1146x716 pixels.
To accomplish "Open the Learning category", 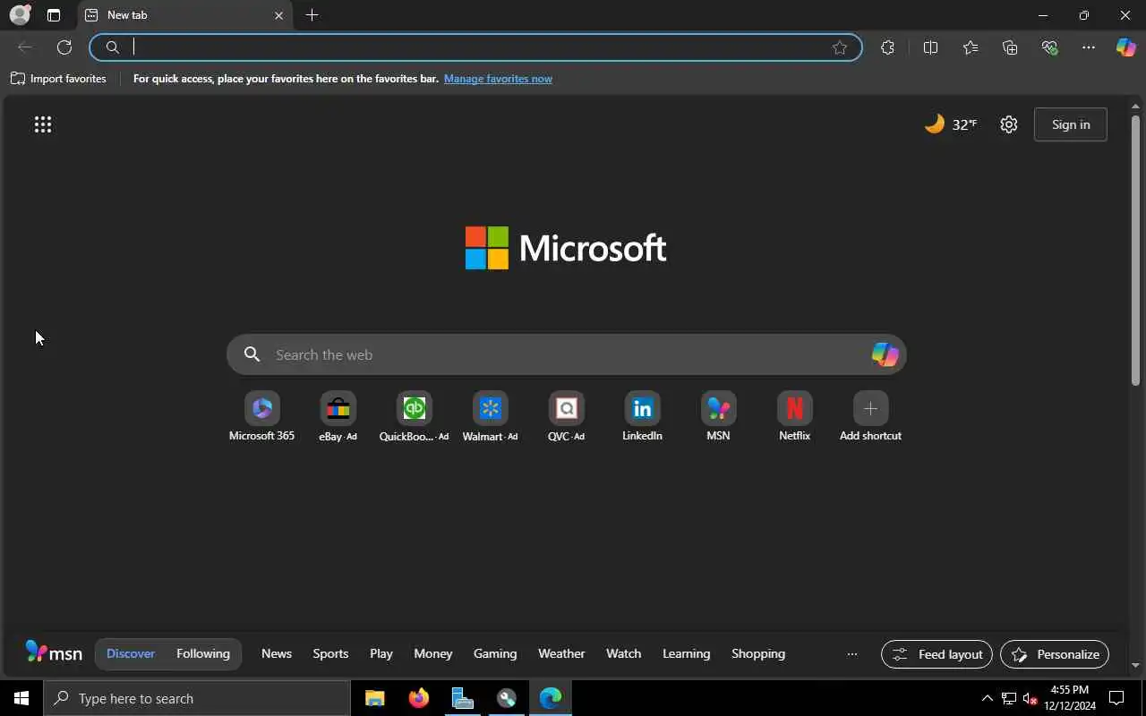I will (x=687, y=653).
